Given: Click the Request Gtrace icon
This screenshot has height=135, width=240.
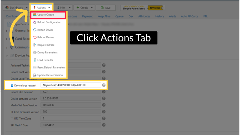Looking at the screenshot, I should pyautogui.click(x=35, y=45).
